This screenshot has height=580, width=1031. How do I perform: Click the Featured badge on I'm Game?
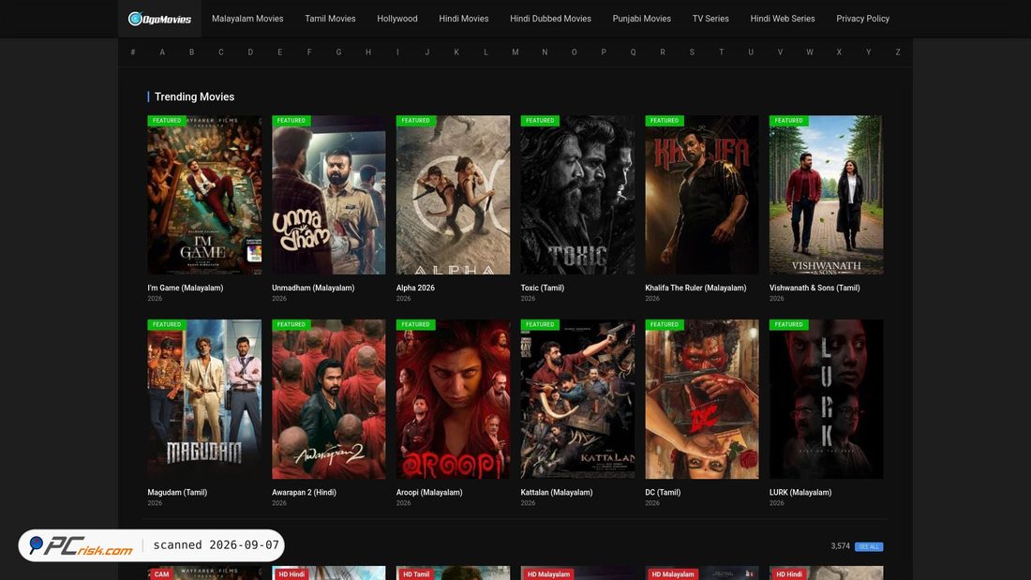pyautogui.click(x=167, y=120)
